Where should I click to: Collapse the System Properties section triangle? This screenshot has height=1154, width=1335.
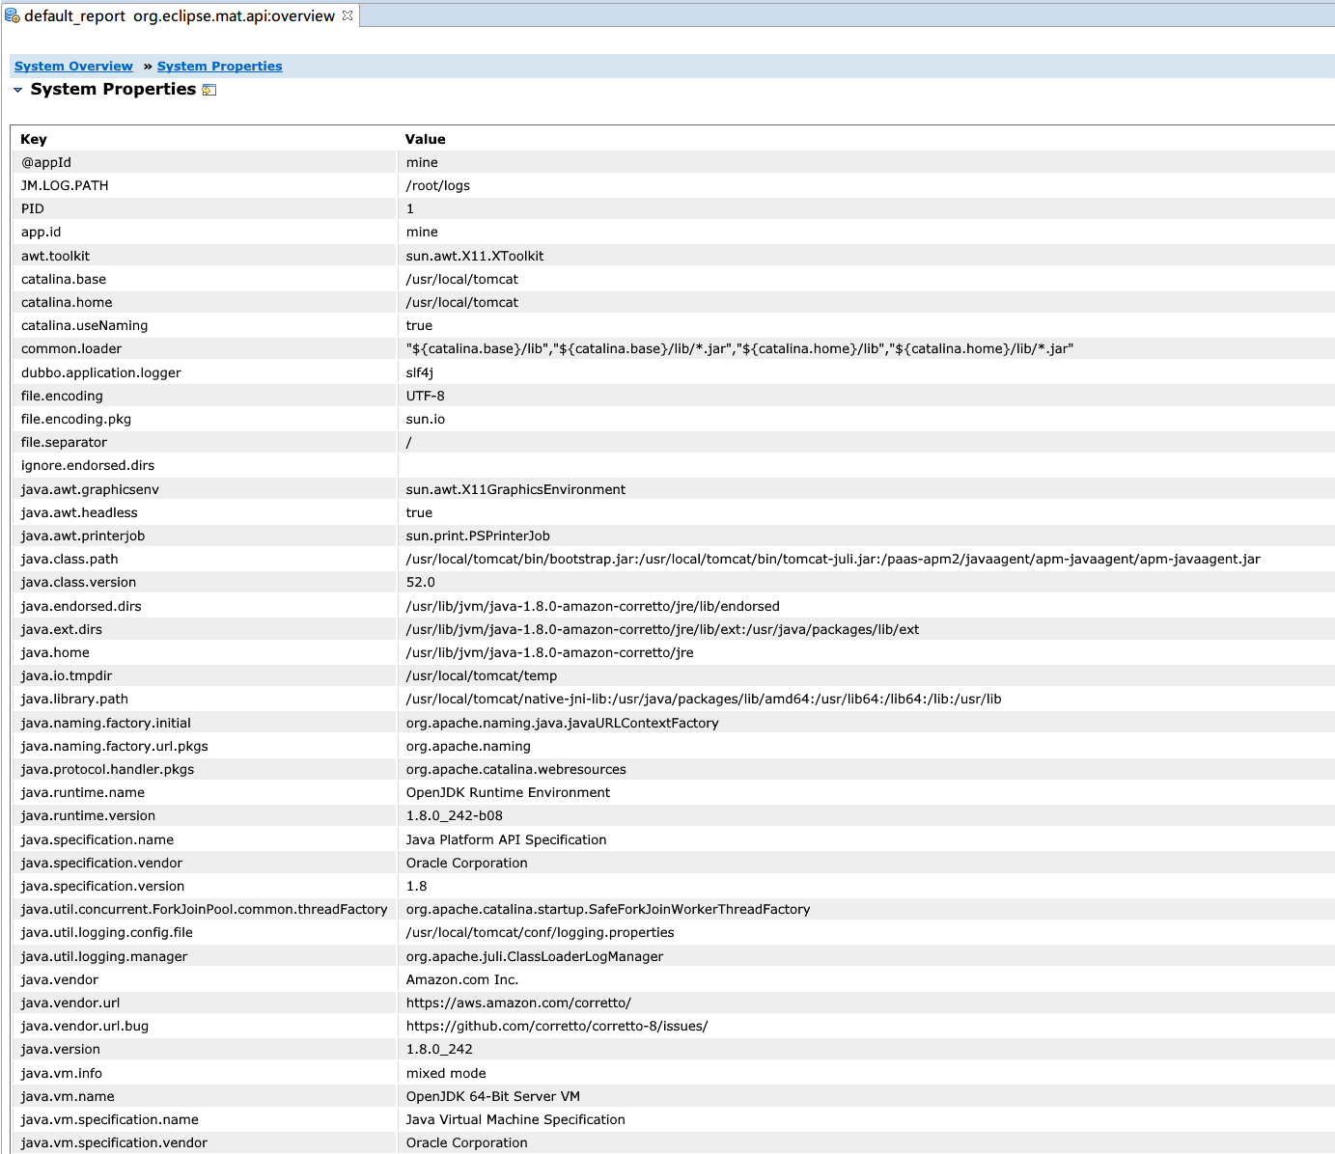17,90
